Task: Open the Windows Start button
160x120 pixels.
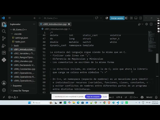Action: pyautogui.click(x=29, y=103)
